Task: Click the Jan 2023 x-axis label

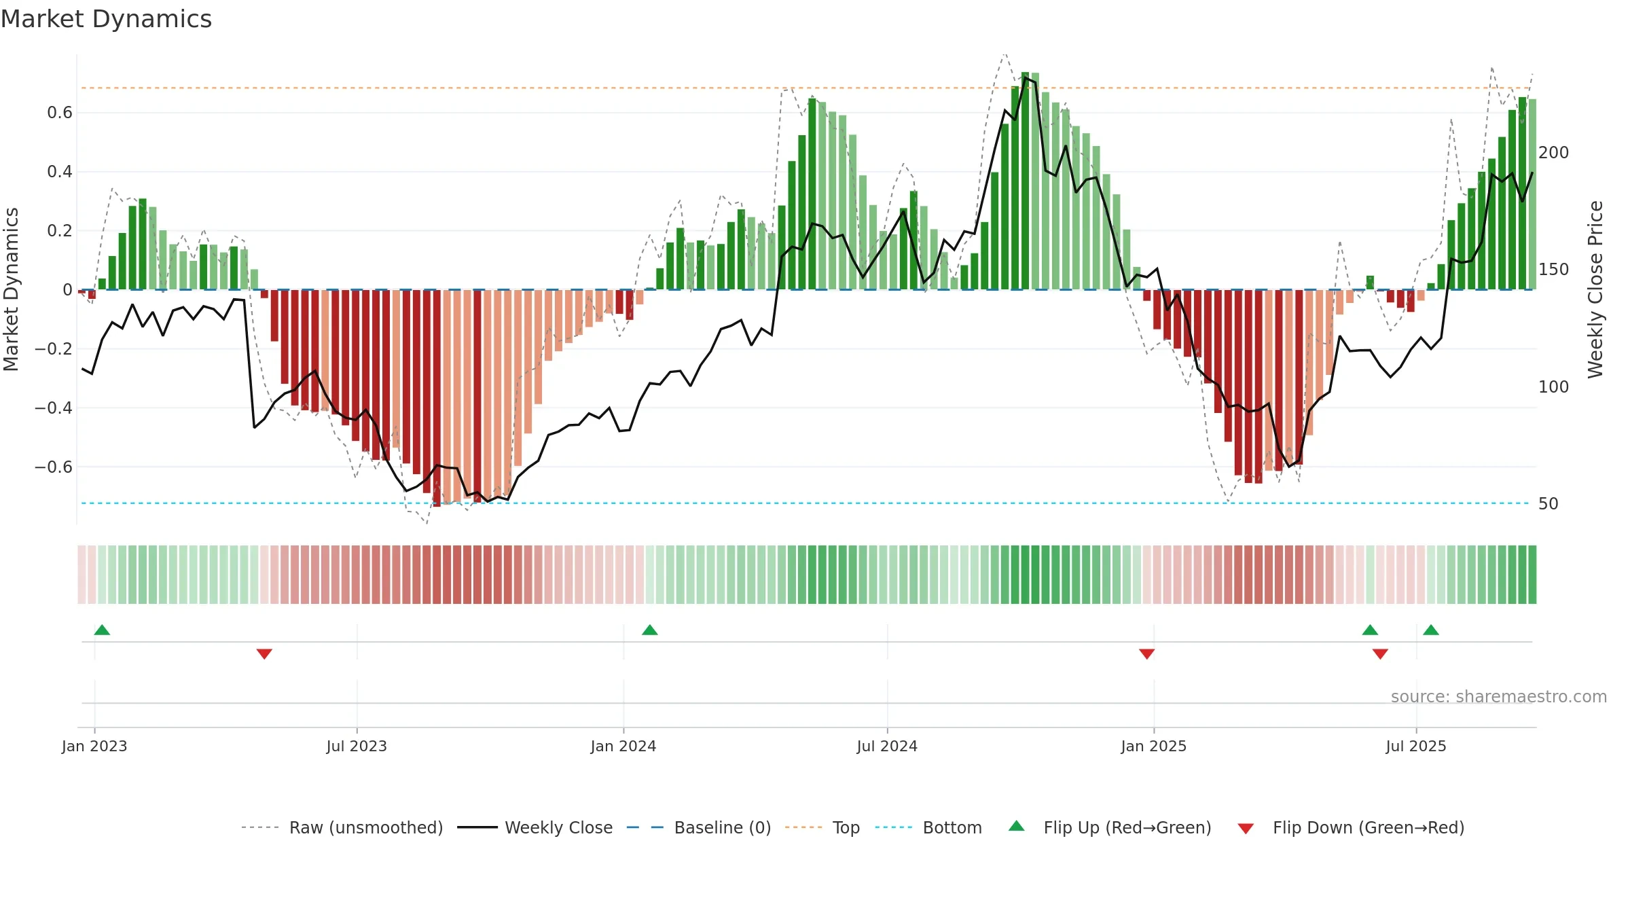Action: pyautogui.click(x=94, y=746)
